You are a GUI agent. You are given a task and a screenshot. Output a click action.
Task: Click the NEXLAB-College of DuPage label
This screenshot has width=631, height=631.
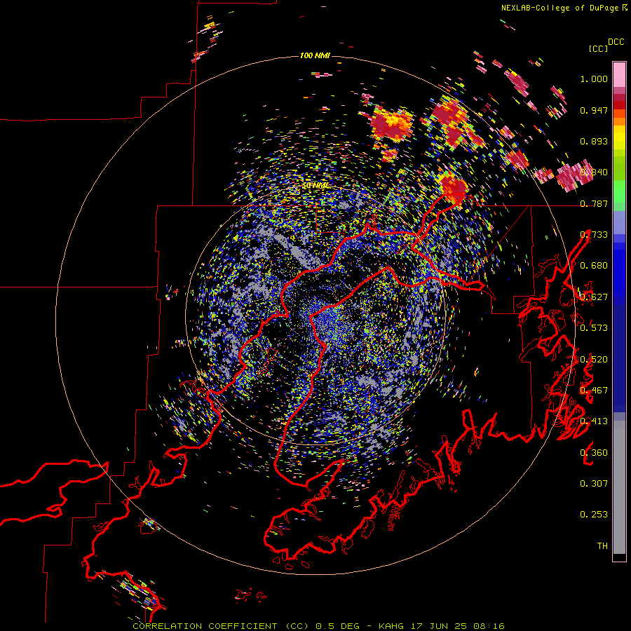pyautogui.click(x=560, y=8)
